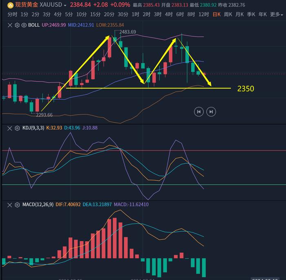
Task: Select the 日K daily candlestick tab
Action: click(x=217, y=14)
